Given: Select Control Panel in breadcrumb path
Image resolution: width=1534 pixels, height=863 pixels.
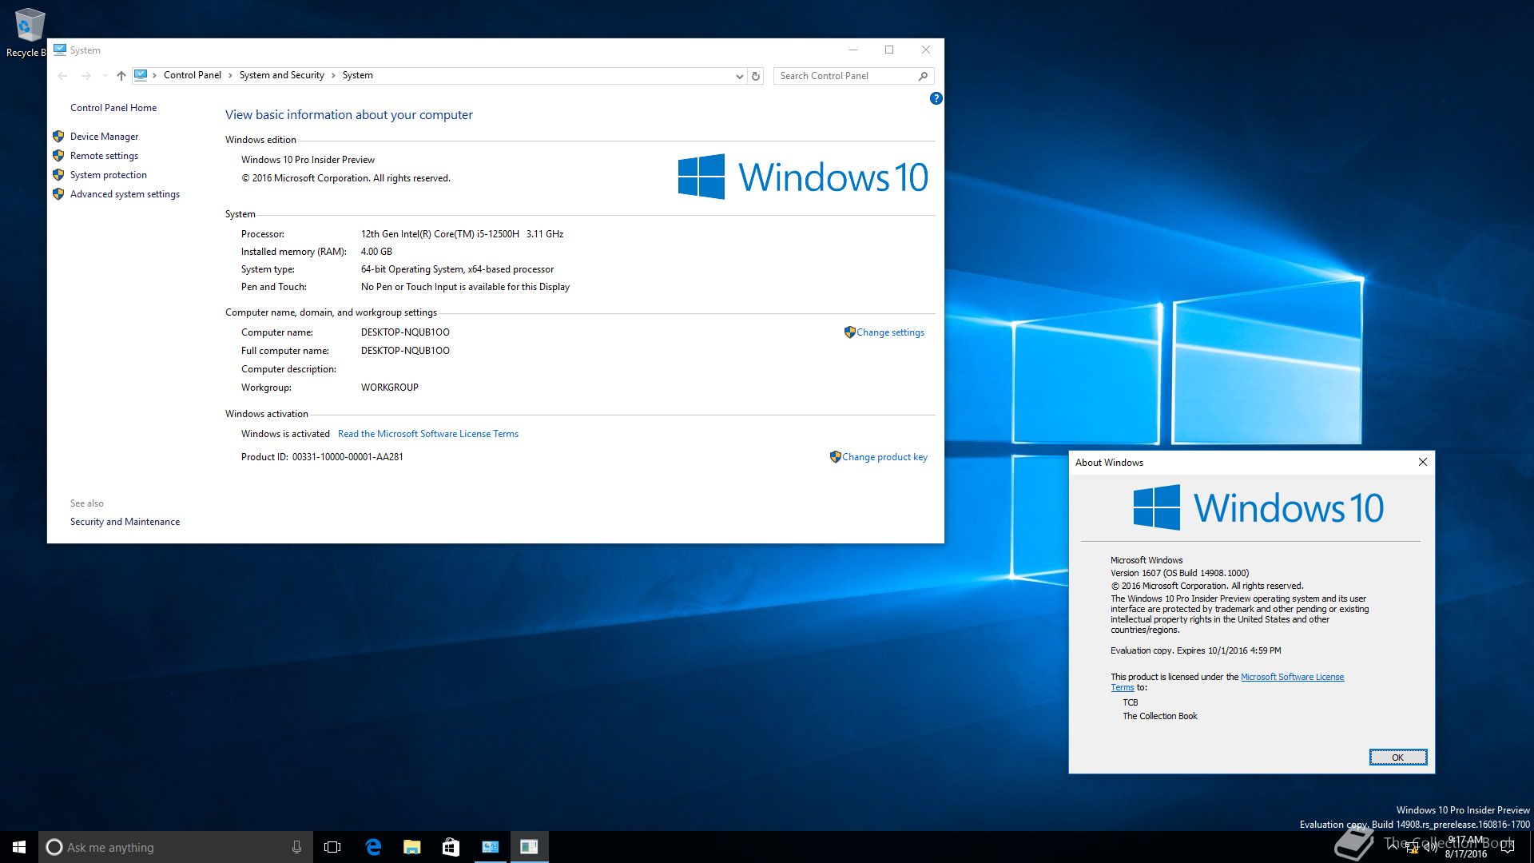Looking at the screenshot, I should [x=192, y=75].
